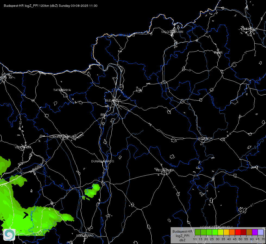
Task: Click the EGER city label
Action: pyautogui.click(x=218, y=53)
